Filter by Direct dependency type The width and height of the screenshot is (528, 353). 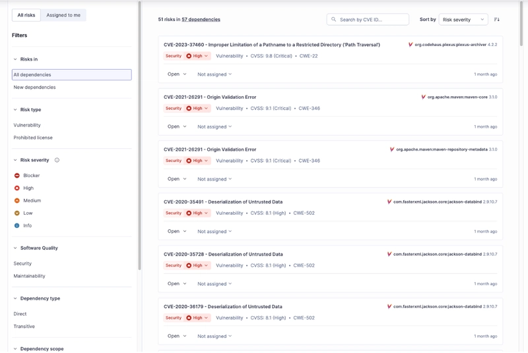20,314
